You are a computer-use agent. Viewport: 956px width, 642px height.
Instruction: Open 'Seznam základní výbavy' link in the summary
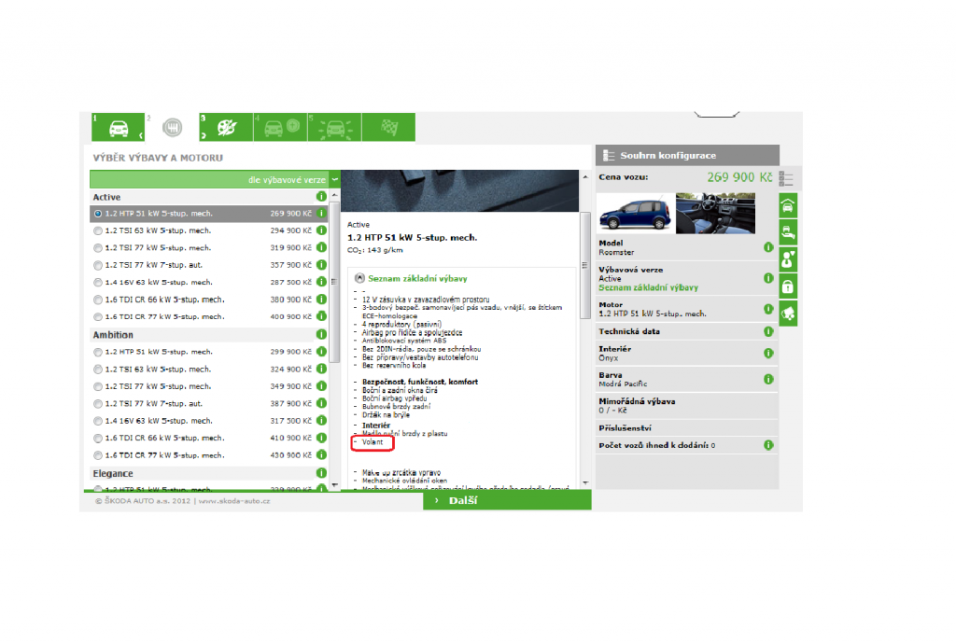[x=648, y=287]
